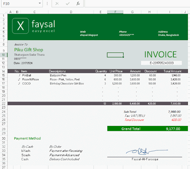Image resolution: width=190 pixels, height=169 pixels.
Task: Click the afaysal.blogspot web text
Action: point(89,35)
